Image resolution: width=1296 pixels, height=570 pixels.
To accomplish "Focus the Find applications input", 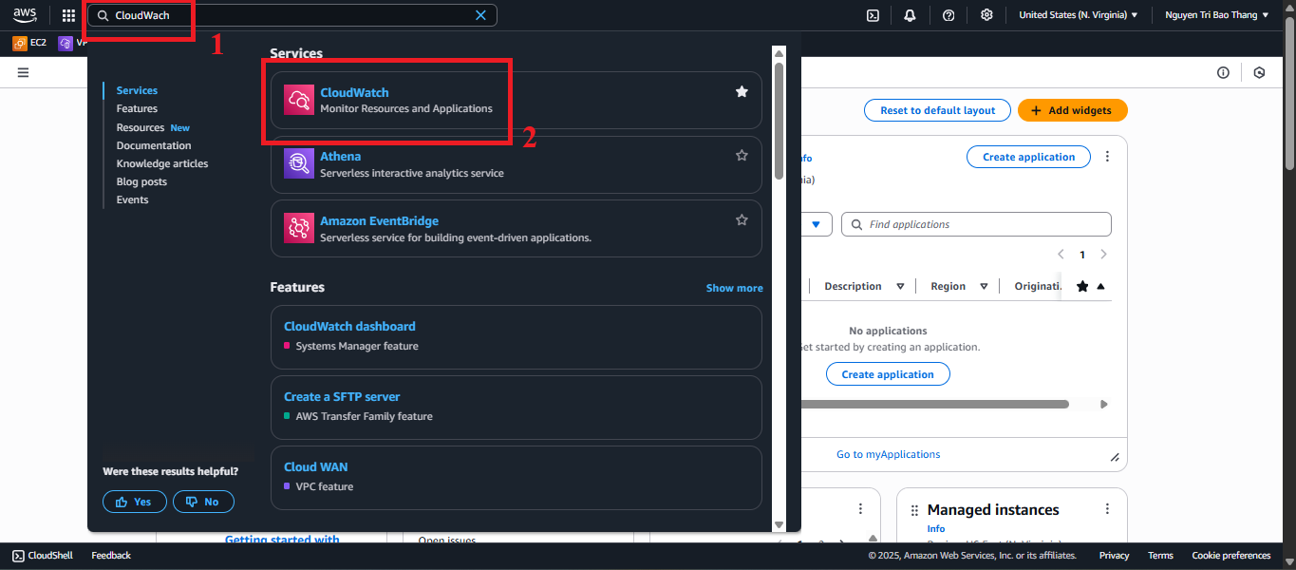I will 976,224.
